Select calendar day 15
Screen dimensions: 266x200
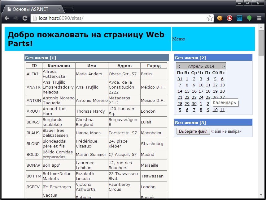click(x=187, y=91)
